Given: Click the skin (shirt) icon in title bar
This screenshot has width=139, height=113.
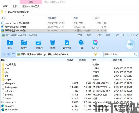Looking at the screenshot, I should (x=117, y=35).
